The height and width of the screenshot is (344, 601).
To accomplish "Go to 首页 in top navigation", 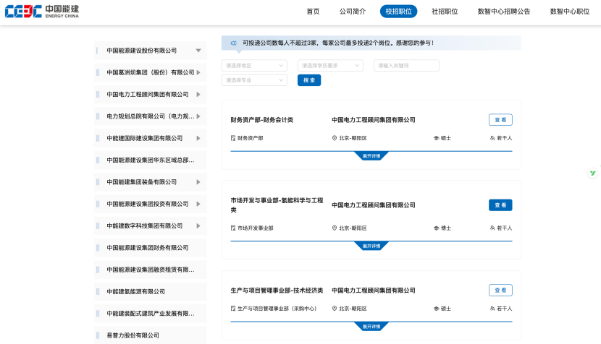I will tap(313, 12).
